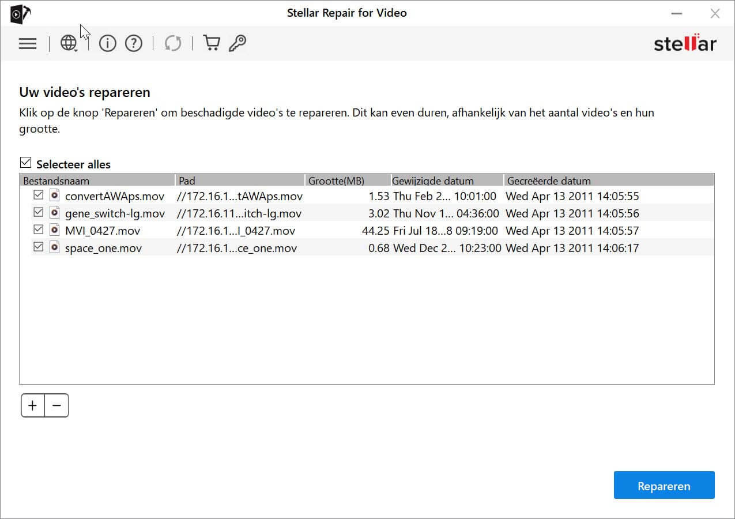Click path //172.16.11...itch-lg.mov
Image resolution: width=735 pixels, height=519 pixels.
[239, 213]
